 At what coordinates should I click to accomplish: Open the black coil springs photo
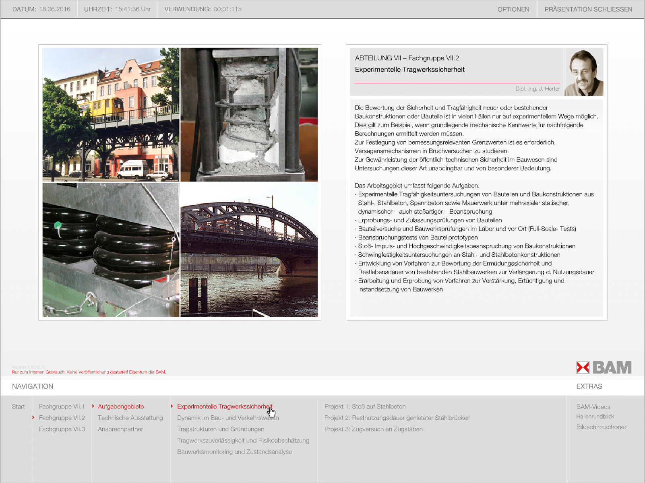point(111,250)
